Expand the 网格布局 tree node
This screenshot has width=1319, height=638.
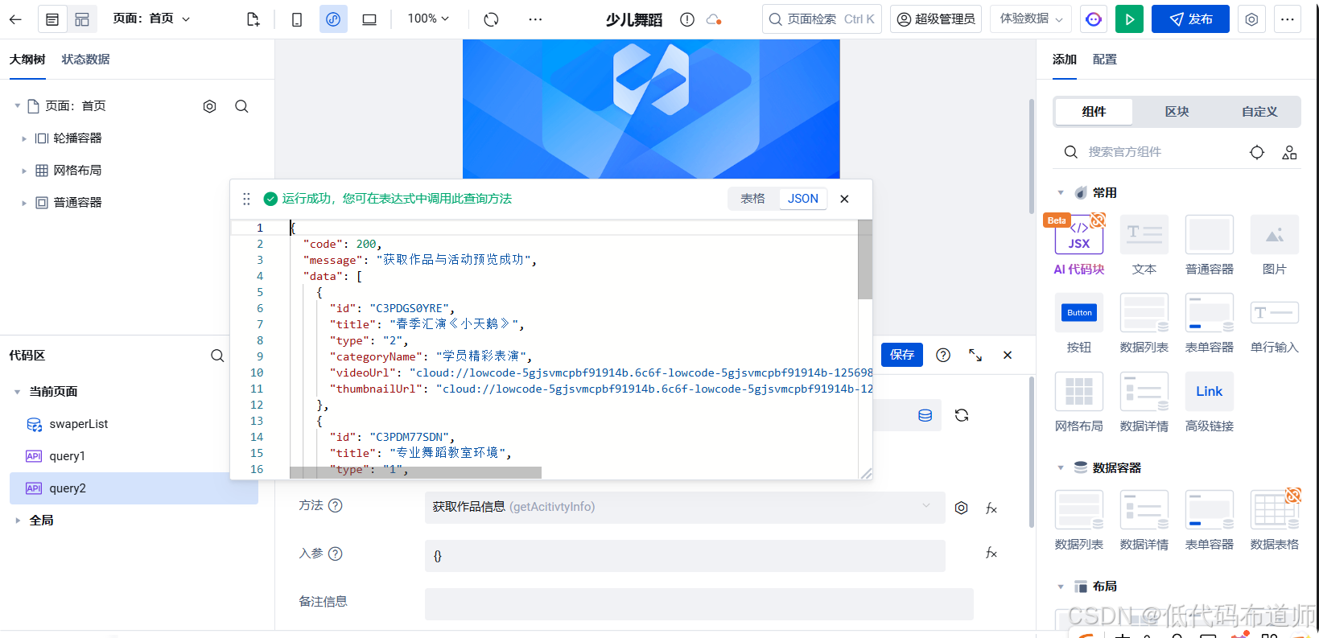click(24, 171)
